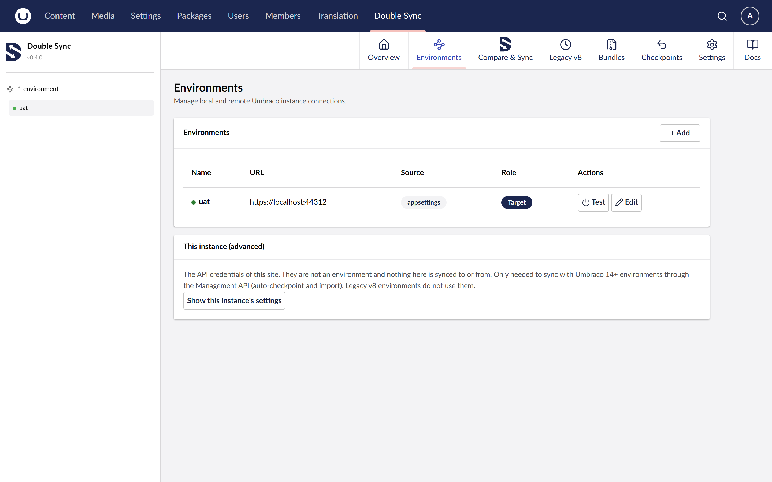Click the Docs book icon

(752, 45)
